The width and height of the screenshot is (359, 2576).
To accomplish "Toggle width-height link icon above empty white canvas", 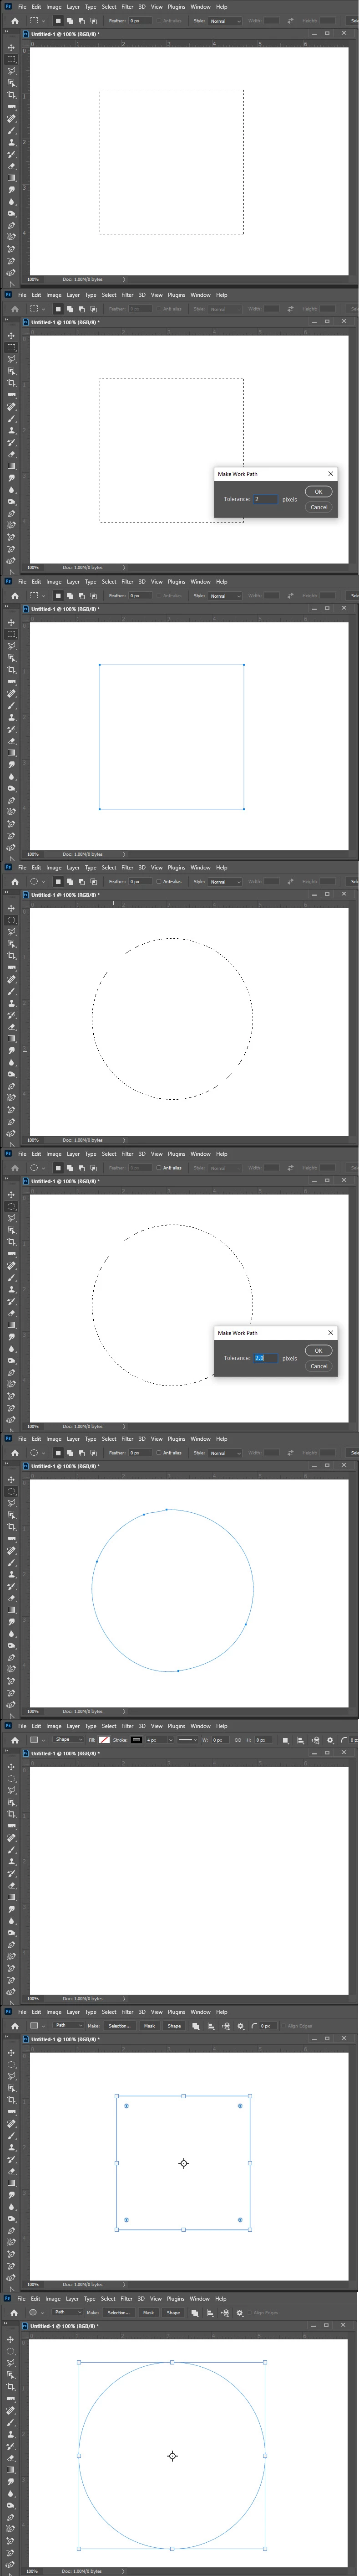I will 238,1740.
